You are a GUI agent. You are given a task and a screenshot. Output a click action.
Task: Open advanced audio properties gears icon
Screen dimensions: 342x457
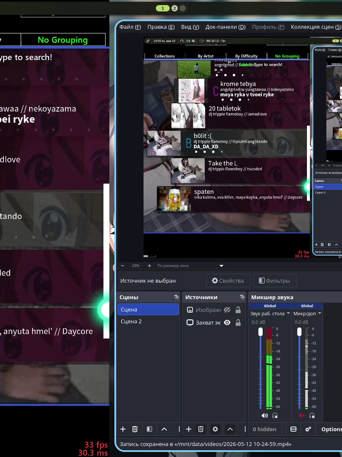click(308, 429)
